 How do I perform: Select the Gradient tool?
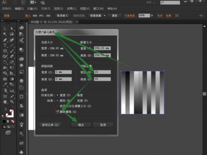(x=12, y=79)
